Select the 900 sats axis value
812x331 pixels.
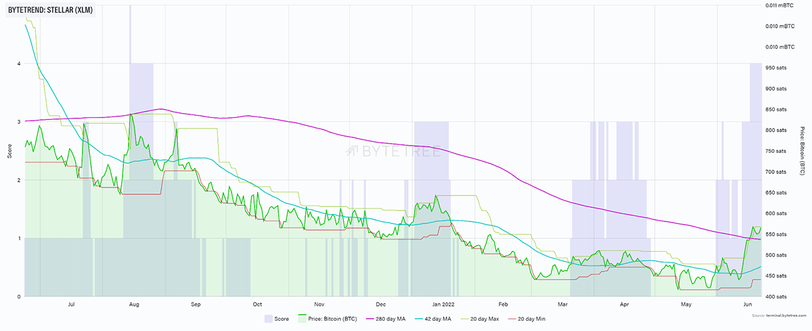pyautogui.click(x=777, y=89)
